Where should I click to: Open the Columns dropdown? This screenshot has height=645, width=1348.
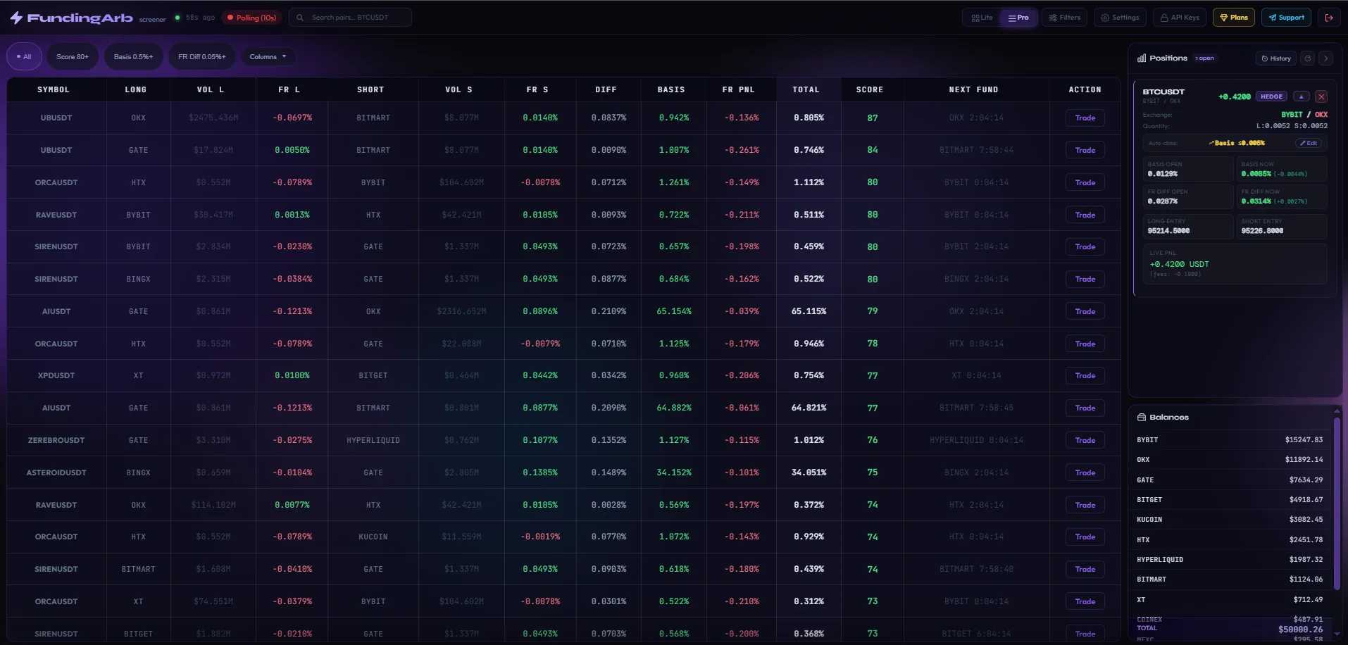point(268,56)
